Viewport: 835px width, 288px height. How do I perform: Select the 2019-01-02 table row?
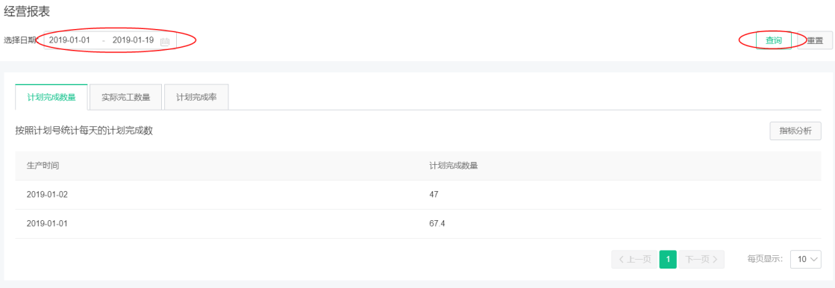click(418, 195)
